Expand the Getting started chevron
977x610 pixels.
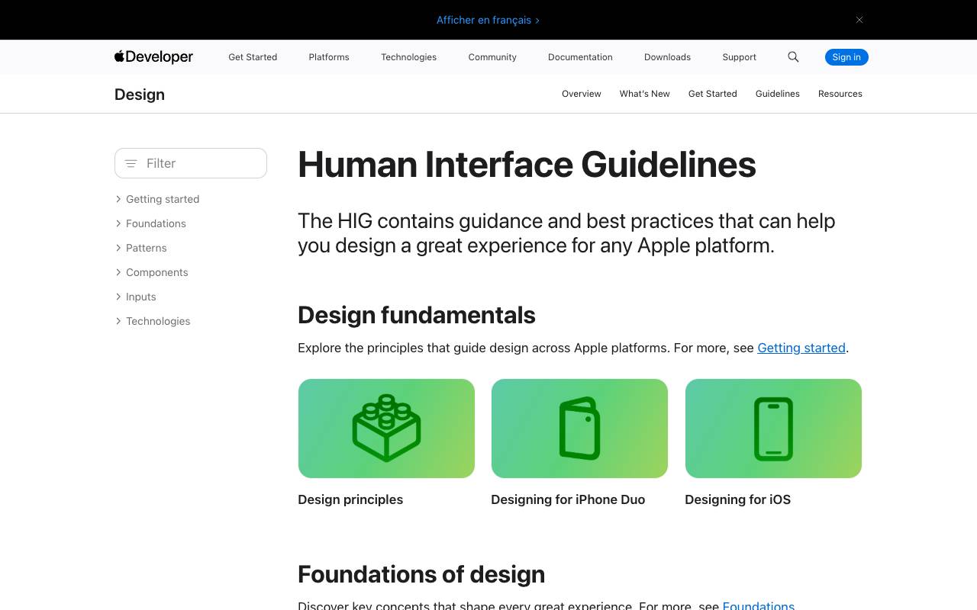coord(118,199)
